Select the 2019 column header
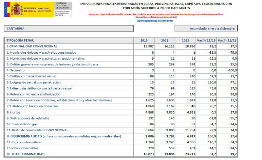Viewport: 262px width, 160px height. click(144, 41)
